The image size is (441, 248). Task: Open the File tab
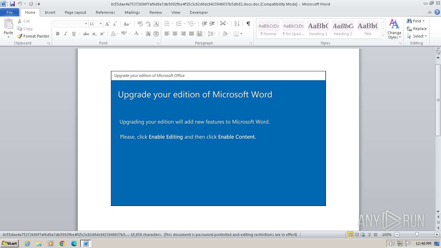click(10, 12)
